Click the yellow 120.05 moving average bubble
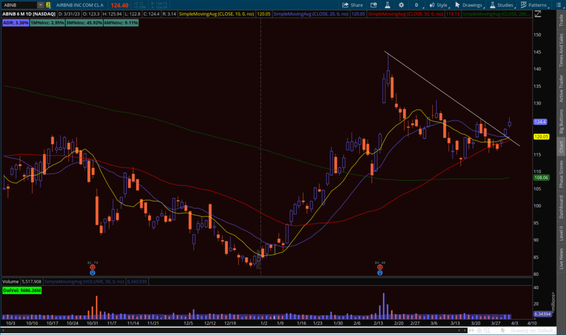 [542, 137]
